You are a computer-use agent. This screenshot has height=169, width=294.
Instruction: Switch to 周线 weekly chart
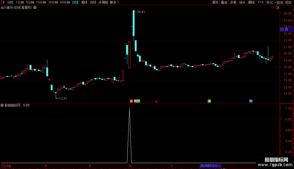click(x=84, y=2)
